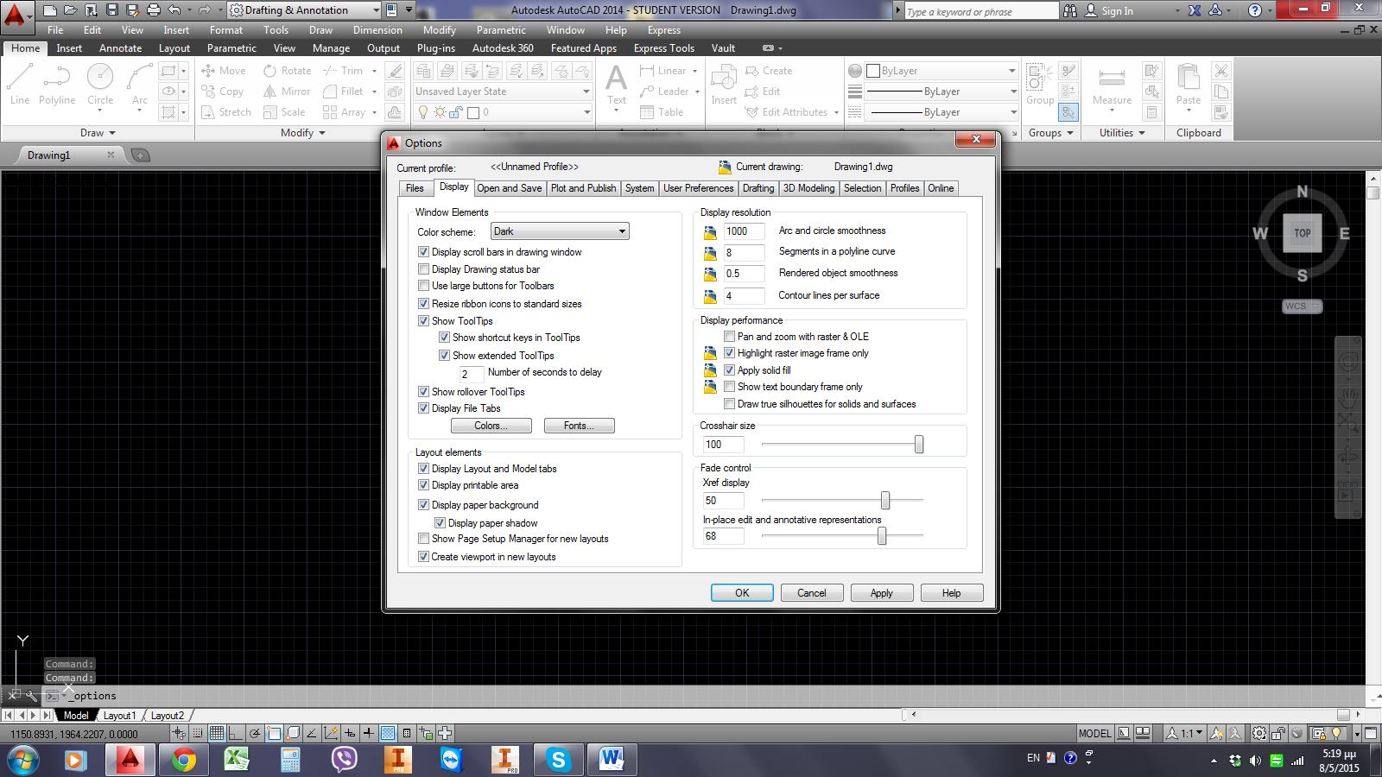Click the Xref display fade slider handle
The height and width of the screenshot is (777, 1382).
coord(885,500)
